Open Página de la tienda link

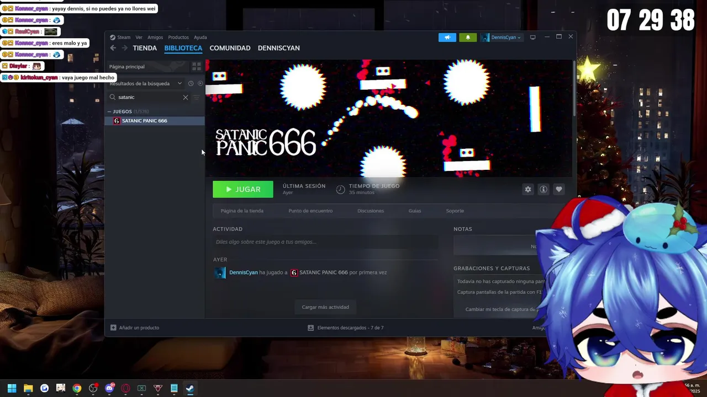coord(242,211)
